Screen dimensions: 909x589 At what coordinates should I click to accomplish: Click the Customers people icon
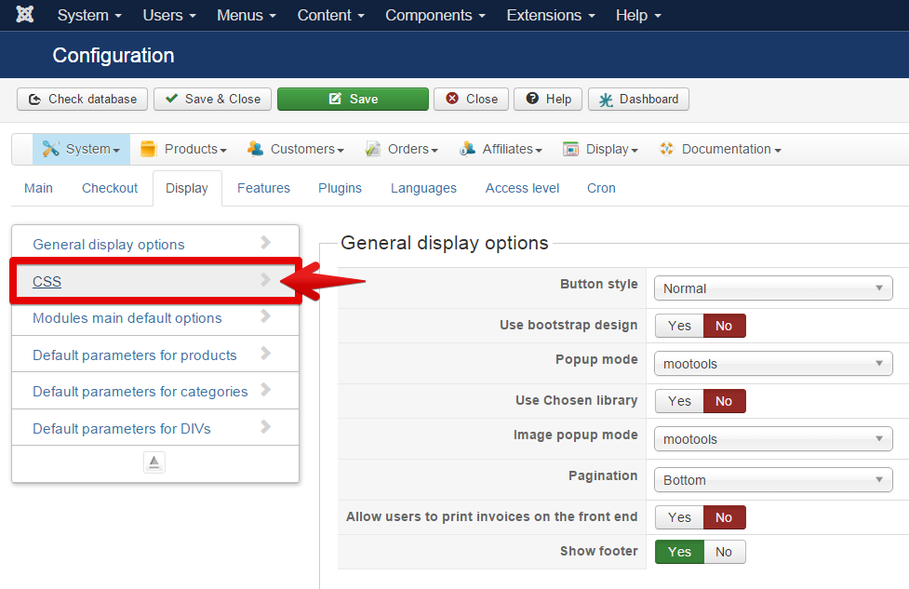(x=255, y=149)
